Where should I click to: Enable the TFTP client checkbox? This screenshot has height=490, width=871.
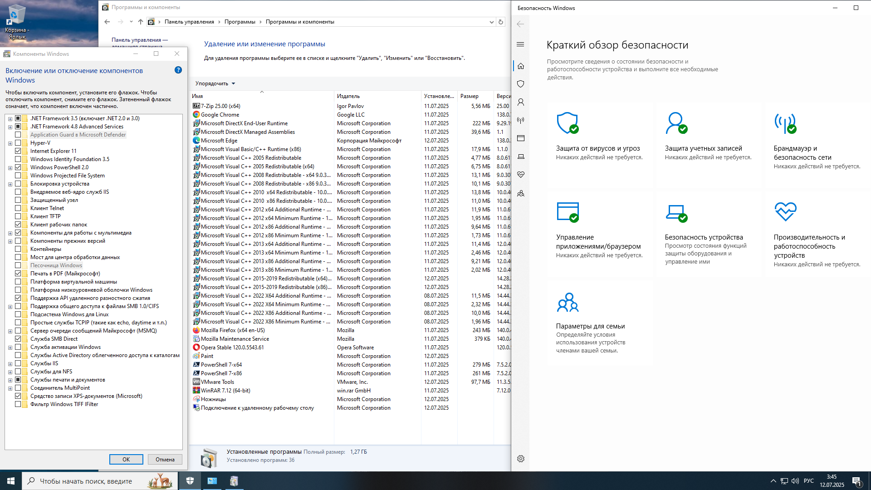click(x=18, y=216)
